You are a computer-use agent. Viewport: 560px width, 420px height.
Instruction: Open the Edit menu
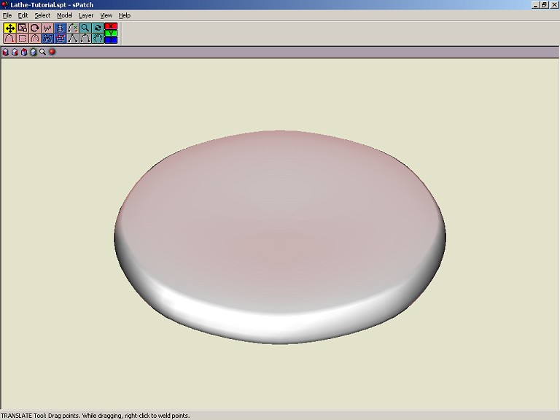pos(23,15)
